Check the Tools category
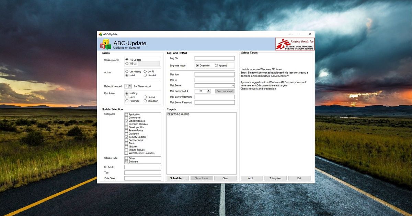The image size is (412, 216). pyautogui.click(x=126, y=143)
